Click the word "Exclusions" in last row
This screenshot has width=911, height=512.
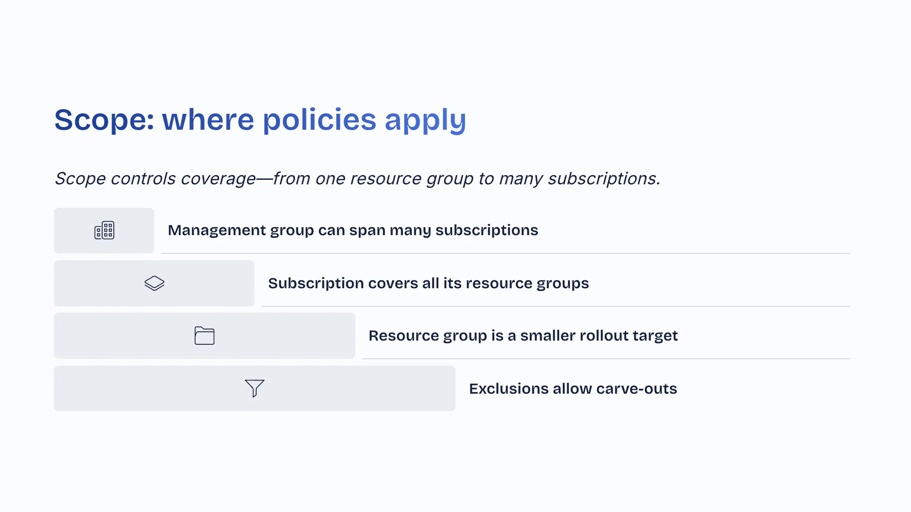pyautogui.click(x=509, y=389)
